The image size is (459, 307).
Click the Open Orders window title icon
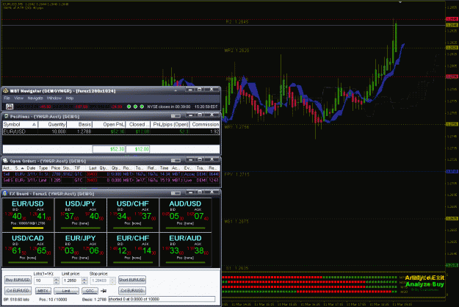[5, 161]
